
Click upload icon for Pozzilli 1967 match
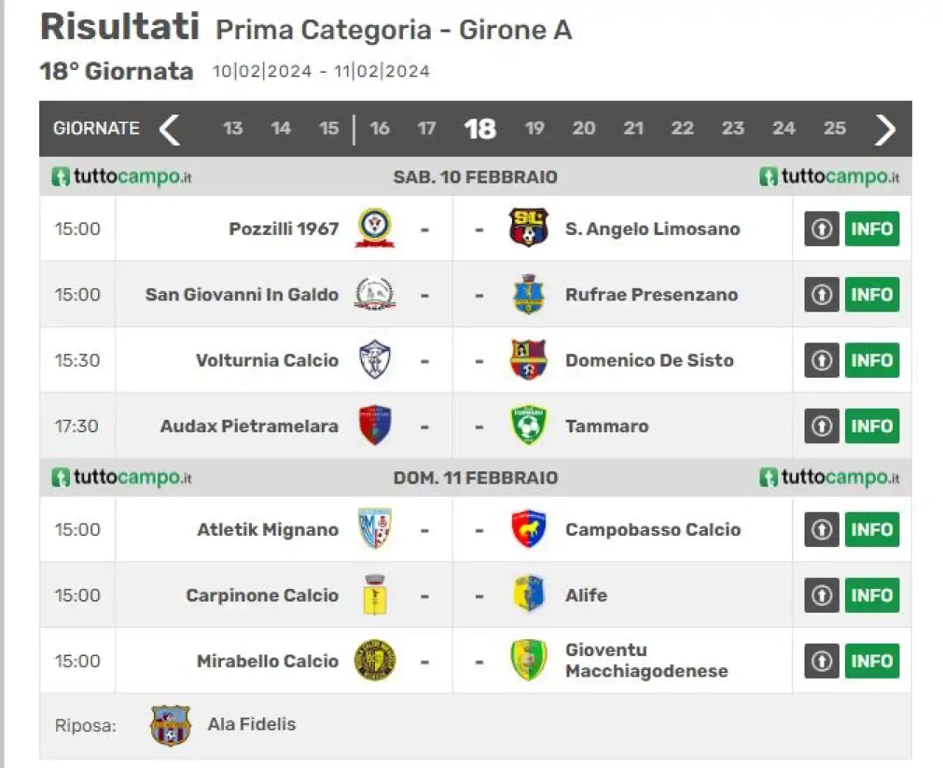pyautogui.click(x=821, y=229)
